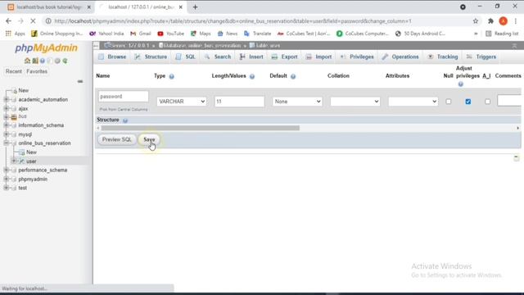Open the Maps bookmark
This screenshot has height=295, width=524.
coord(201,34)
